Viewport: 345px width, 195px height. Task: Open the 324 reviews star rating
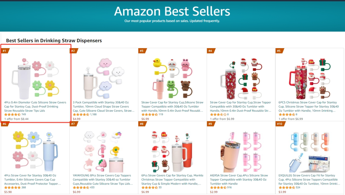(287, 188)
